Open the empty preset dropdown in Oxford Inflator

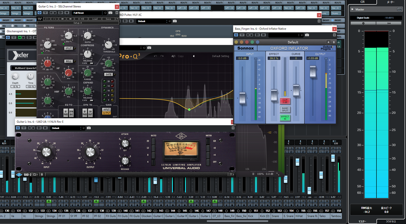click(x=286, y=35)
